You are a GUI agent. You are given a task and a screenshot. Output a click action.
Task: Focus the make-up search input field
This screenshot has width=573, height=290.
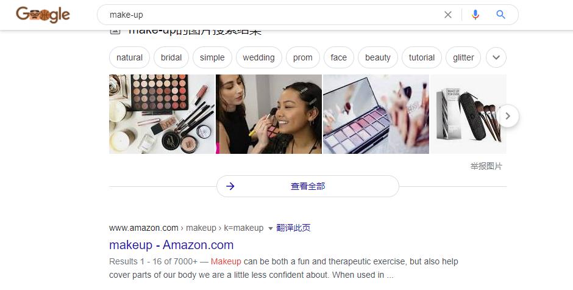(x=271, y=15)
